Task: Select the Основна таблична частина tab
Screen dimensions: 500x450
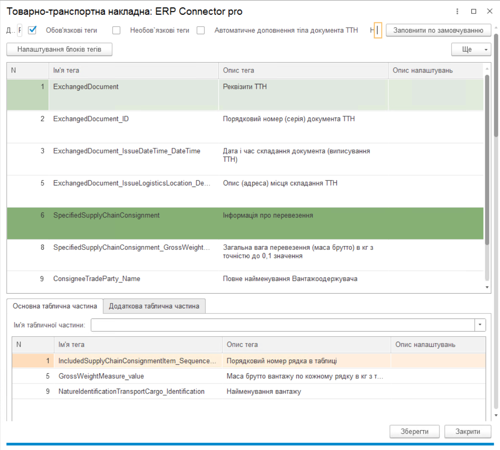Action: pyautogui.click(x=55, y=306)
